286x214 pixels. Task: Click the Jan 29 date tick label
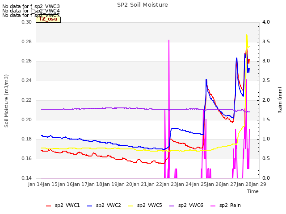(x=259, y=184)
